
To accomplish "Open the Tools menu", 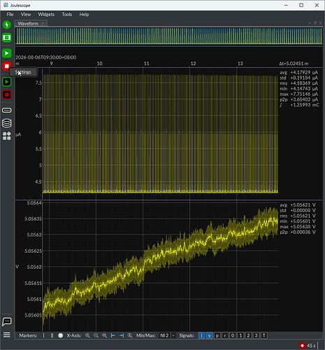I will pyautogui.click(x=67, y=15).
